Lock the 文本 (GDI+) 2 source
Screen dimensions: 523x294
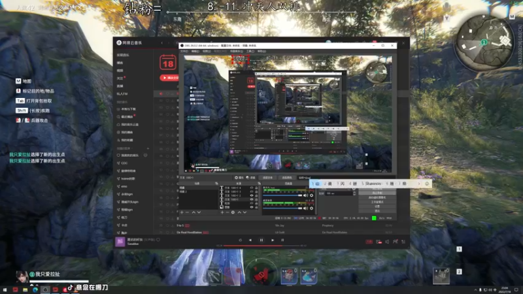pyautogui.click(x=256, y=195)
